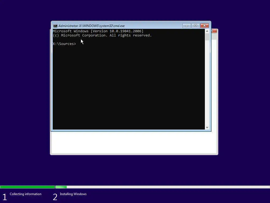Click the cmd window title text
The width and height of the screenshot is (270, 203).
91,26
